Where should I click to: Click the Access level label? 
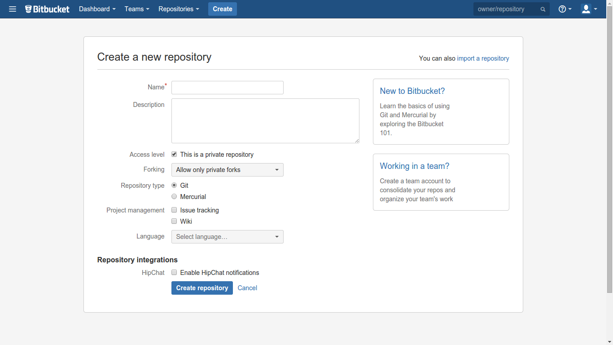[147, 155]
